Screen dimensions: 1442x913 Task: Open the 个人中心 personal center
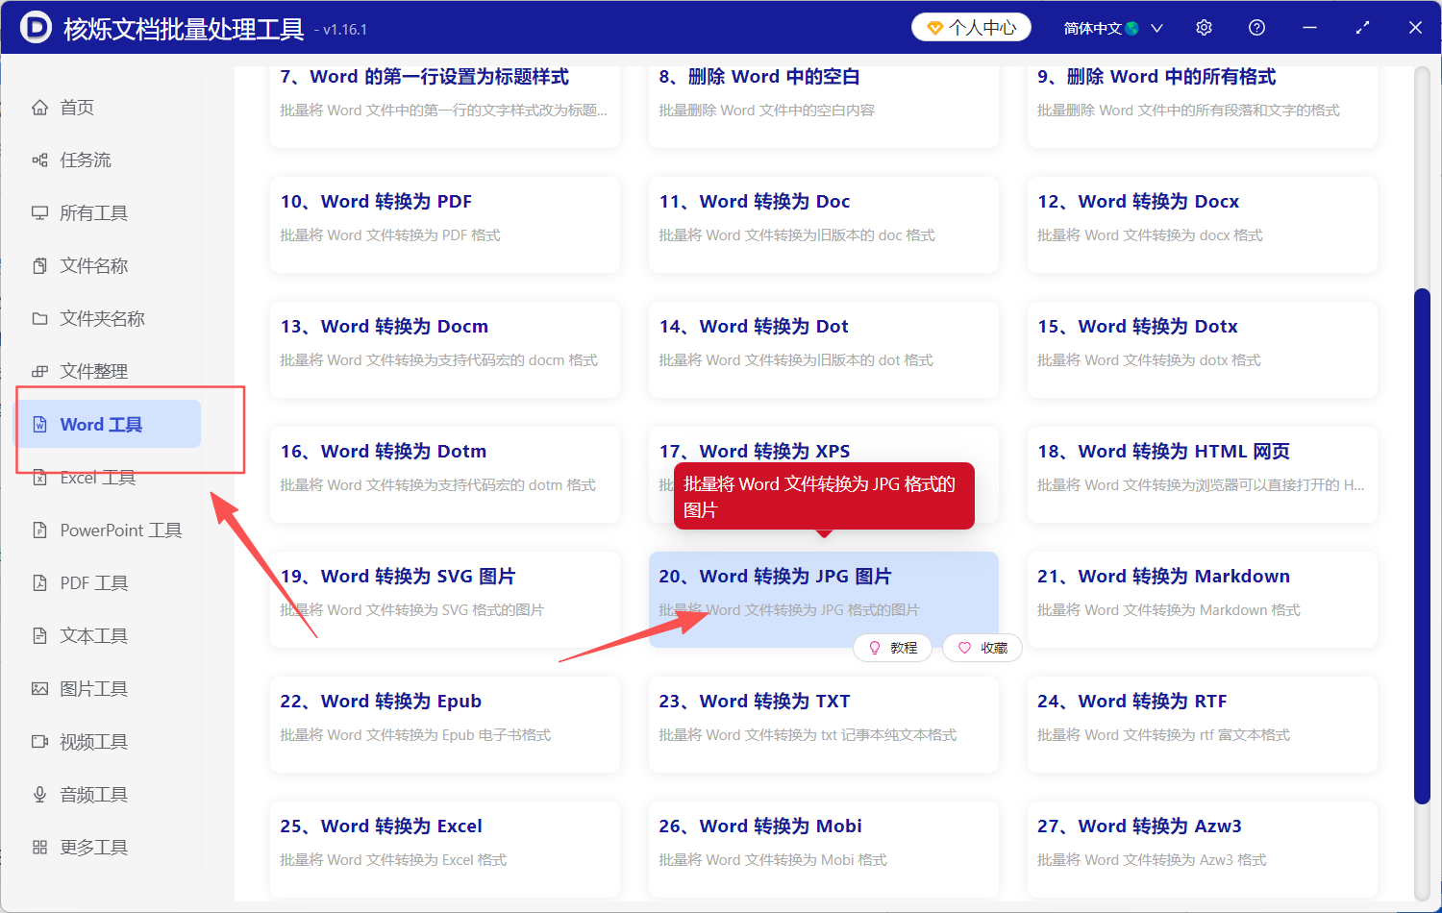(x=971, y=27)
